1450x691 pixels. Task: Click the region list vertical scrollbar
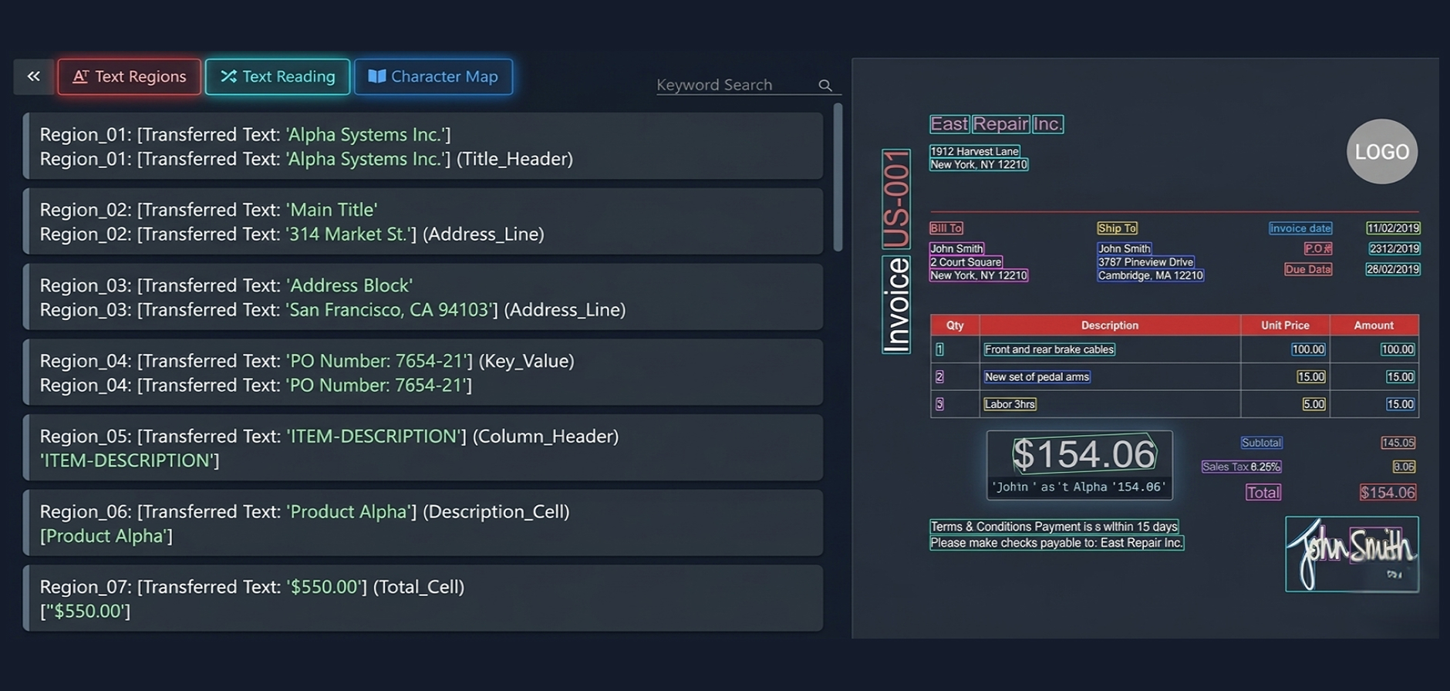click(x=838, y=177)
